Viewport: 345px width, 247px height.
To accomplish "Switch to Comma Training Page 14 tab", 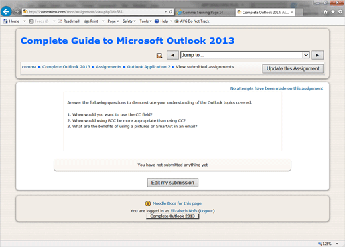I will tap(202, 13).
